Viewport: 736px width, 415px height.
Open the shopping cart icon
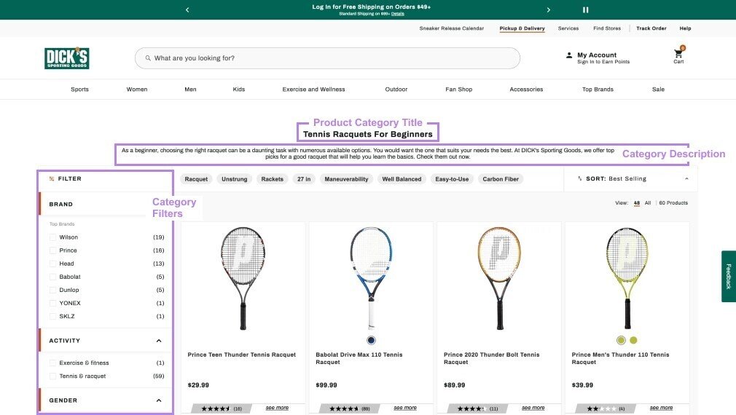(678, 55)
